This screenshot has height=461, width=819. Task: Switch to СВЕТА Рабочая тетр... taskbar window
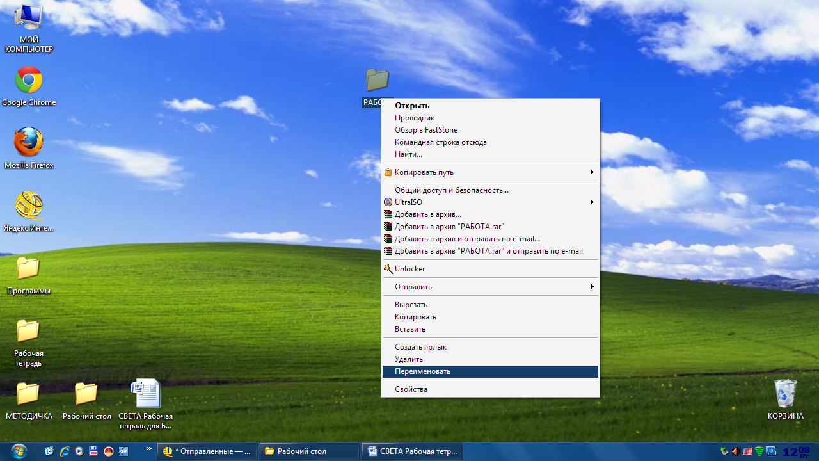[x=412, y=451]
